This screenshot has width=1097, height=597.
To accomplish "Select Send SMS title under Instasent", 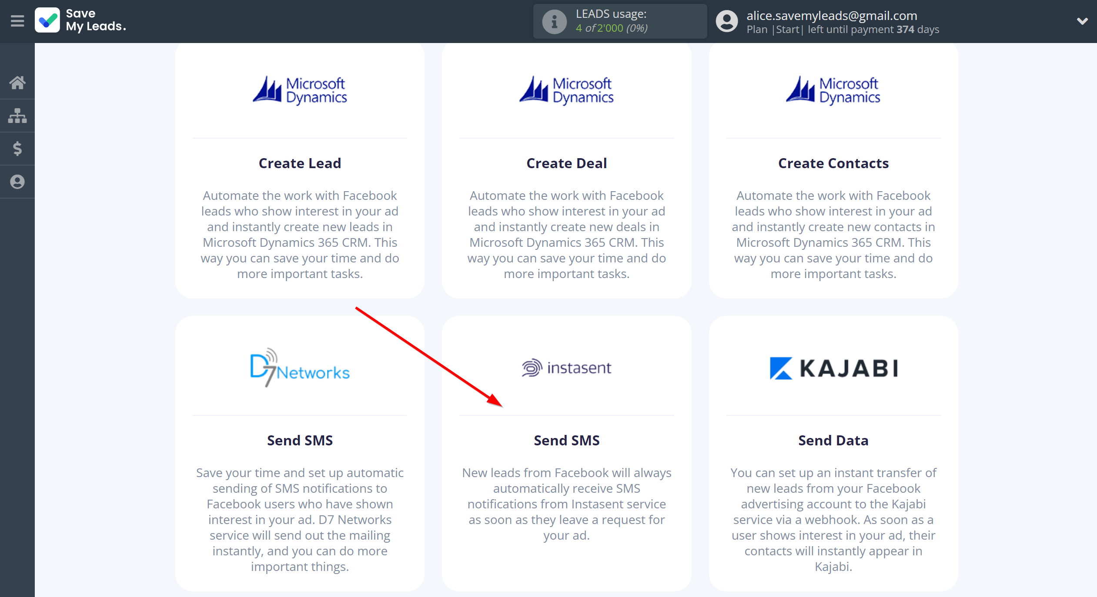I will 566,441.
